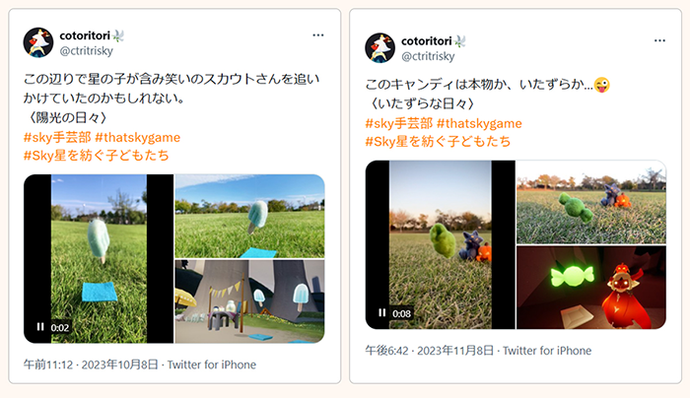
Task: Click #thatskygame hashtag in right tweet
Action: pyautogui.click(x=479, y=123)
